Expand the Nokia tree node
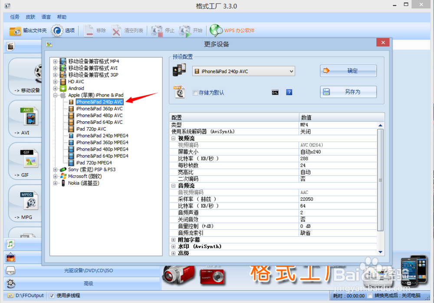Image resolution: width=434 pixels, height=303 pixels. point(56,183)
